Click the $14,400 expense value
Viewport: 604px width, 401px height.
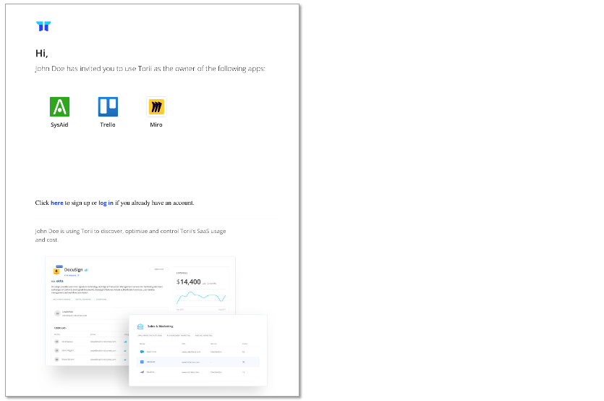tap(189, 282)
